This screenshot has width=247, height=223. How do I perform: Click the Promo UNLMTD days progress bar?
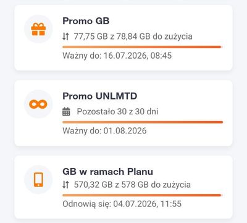(143, 122)
